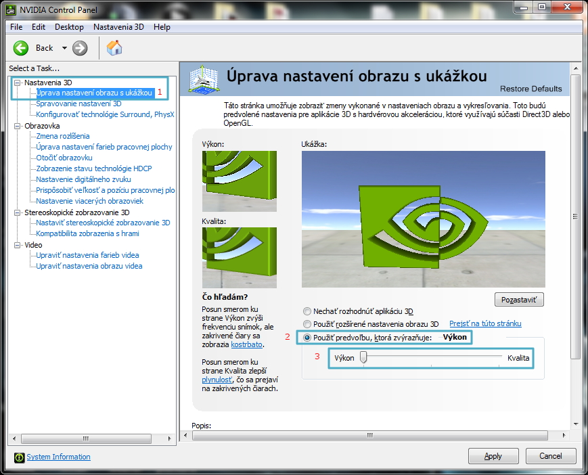Click the System Information icon
Screen dimensions: 588x475
tap(18, 457)
